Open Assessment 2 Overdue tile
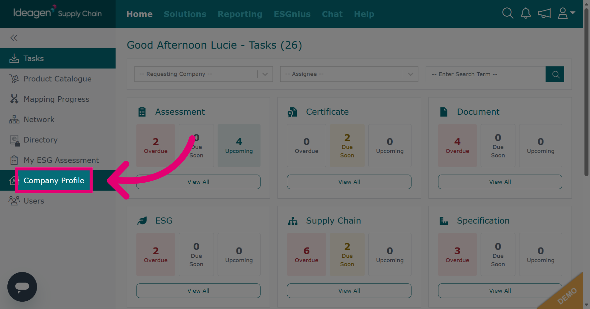The image size is (590, 309). [x=156, y=145]
